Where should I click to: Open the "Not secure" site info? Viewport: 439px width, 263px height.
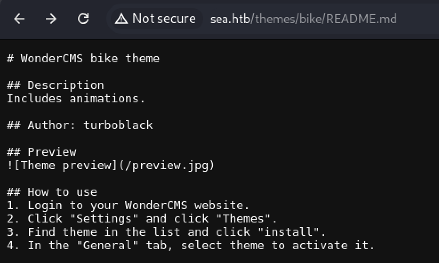pos(163,19)
